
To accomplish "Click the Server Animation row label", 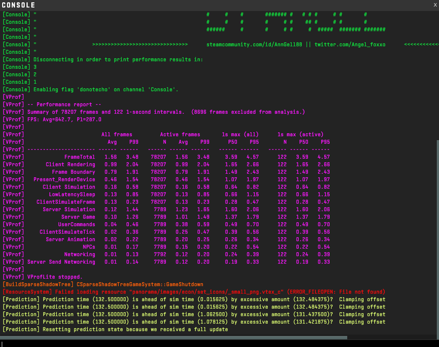I will (x=70, y=239).
